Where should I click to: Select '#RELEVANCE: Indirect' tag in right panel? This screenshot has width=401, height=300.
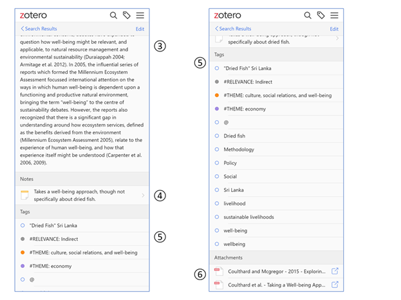(248, 82)
